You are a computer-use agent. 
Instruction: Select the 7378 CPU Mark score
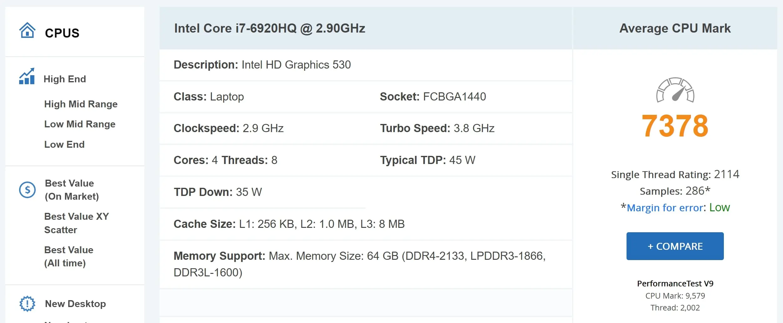(x=675, y=126)
